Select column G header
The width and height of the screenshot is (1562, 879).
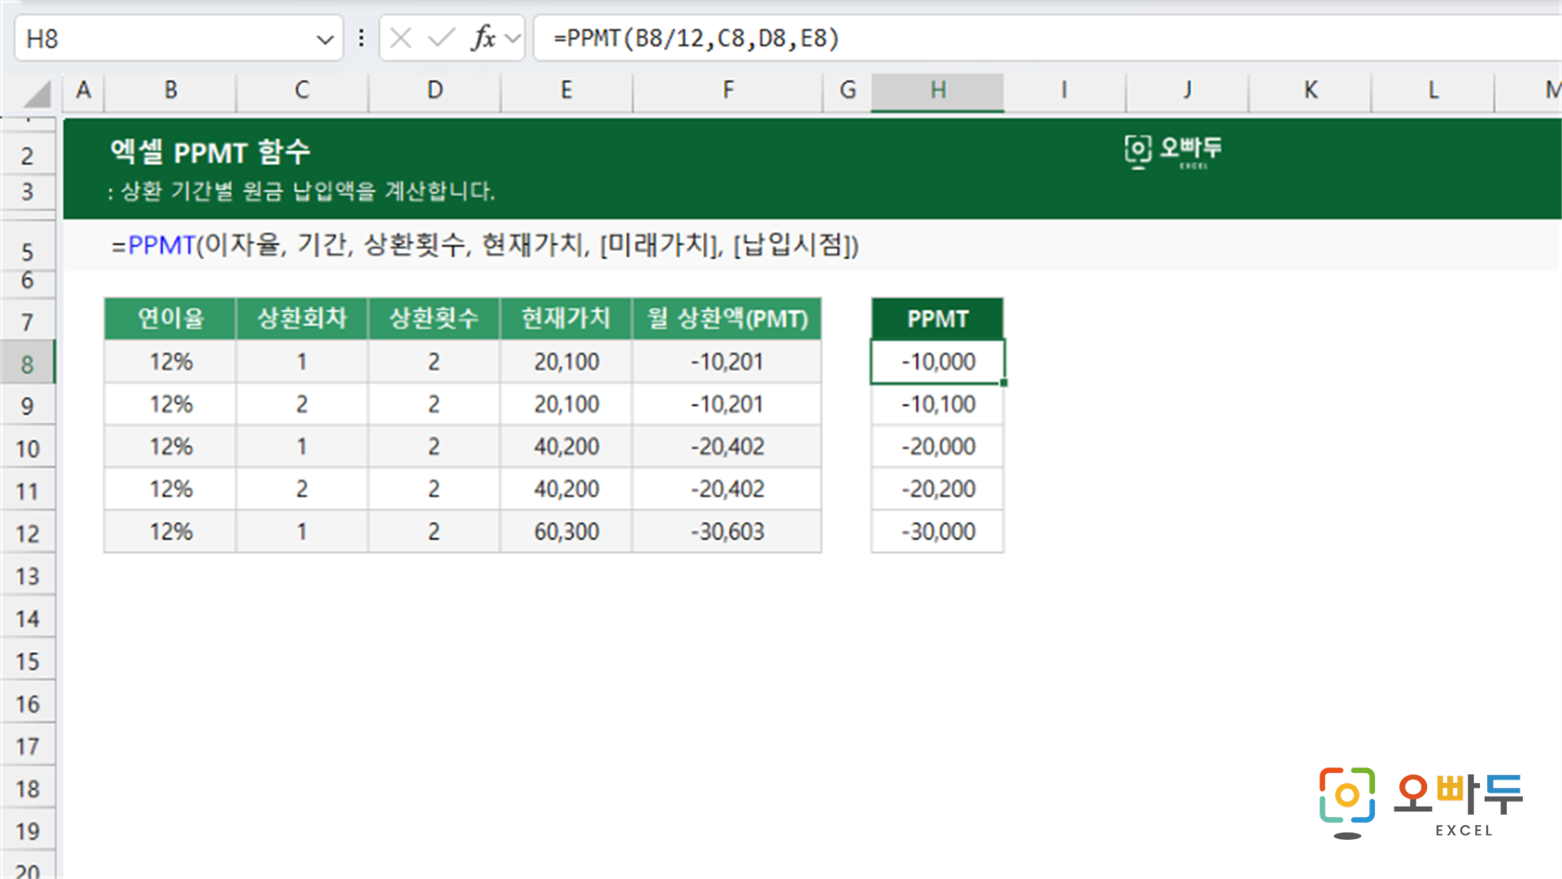click(x=847, y=90)
